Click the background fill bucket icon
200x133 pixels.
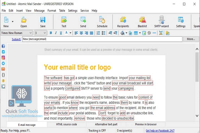122,33
